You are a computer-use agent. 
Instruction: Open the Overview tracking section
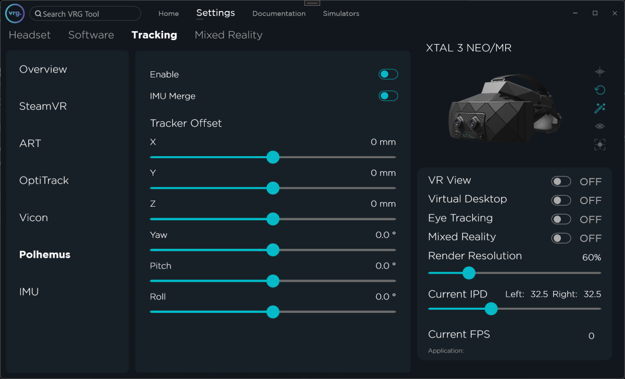click(43, 69)
